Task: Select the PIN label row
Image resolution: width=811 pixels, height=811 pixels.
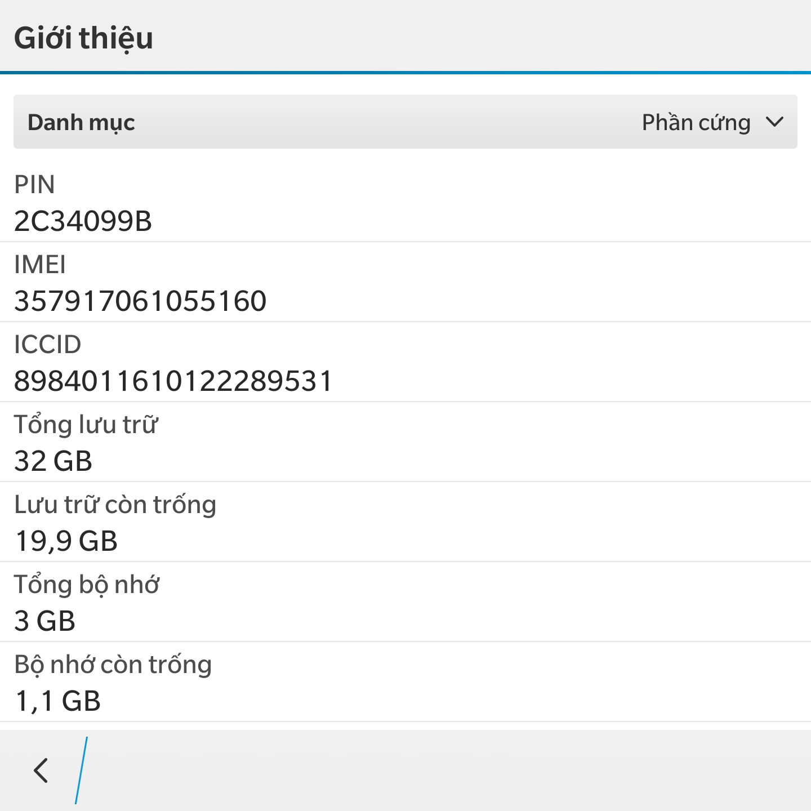Action: tap(34, 185)
